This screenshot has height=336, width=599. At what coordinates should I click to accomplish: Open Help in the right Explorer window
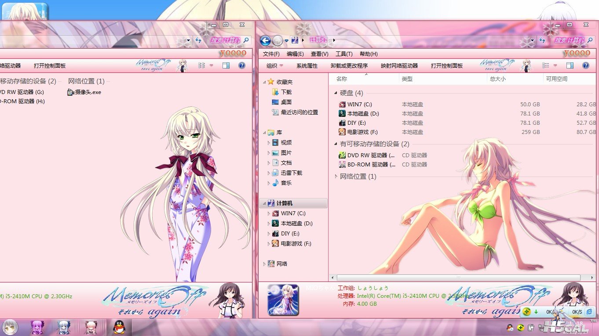coord(586,65)
